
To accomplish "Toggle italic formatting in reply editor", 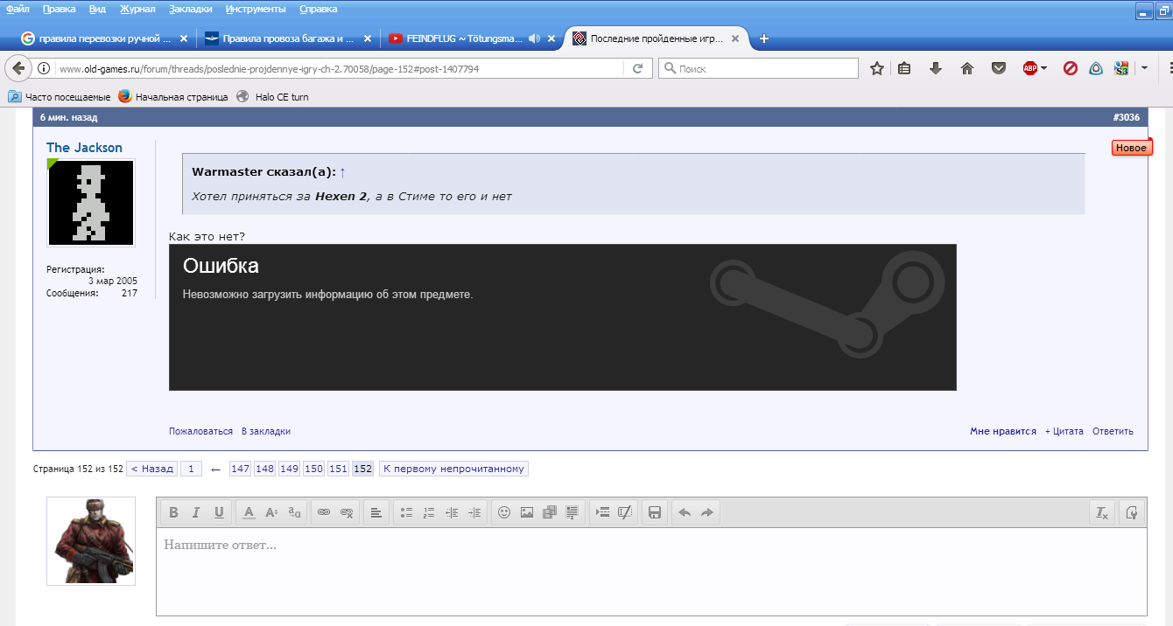I will [196, 512].
